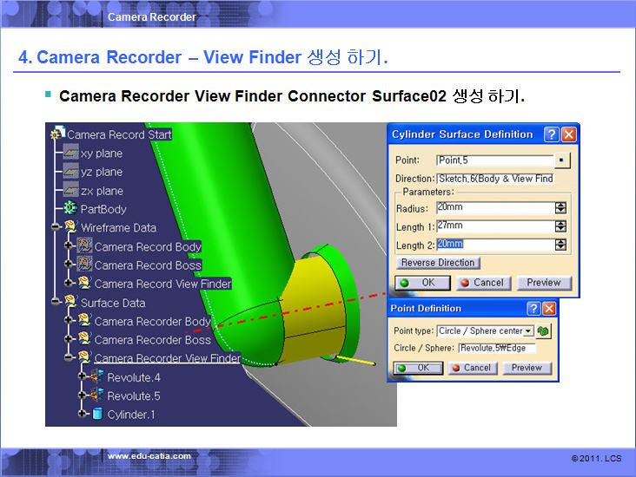Click the xy plane icon

click(x=70, y=154)
